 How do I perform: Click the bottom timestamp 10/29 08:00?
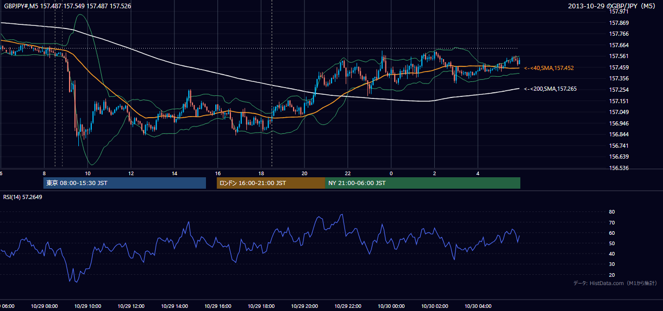tap(44, 306)
